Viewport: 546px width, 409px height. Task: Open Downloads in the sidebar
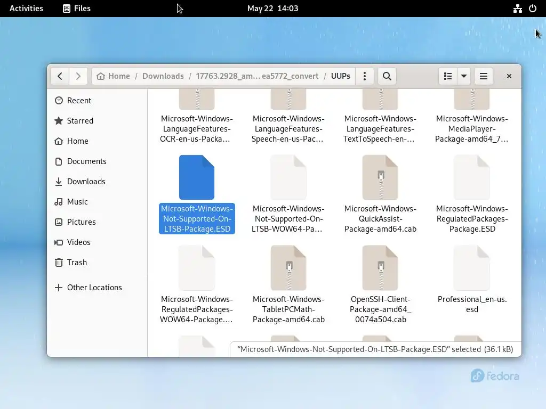97,182
